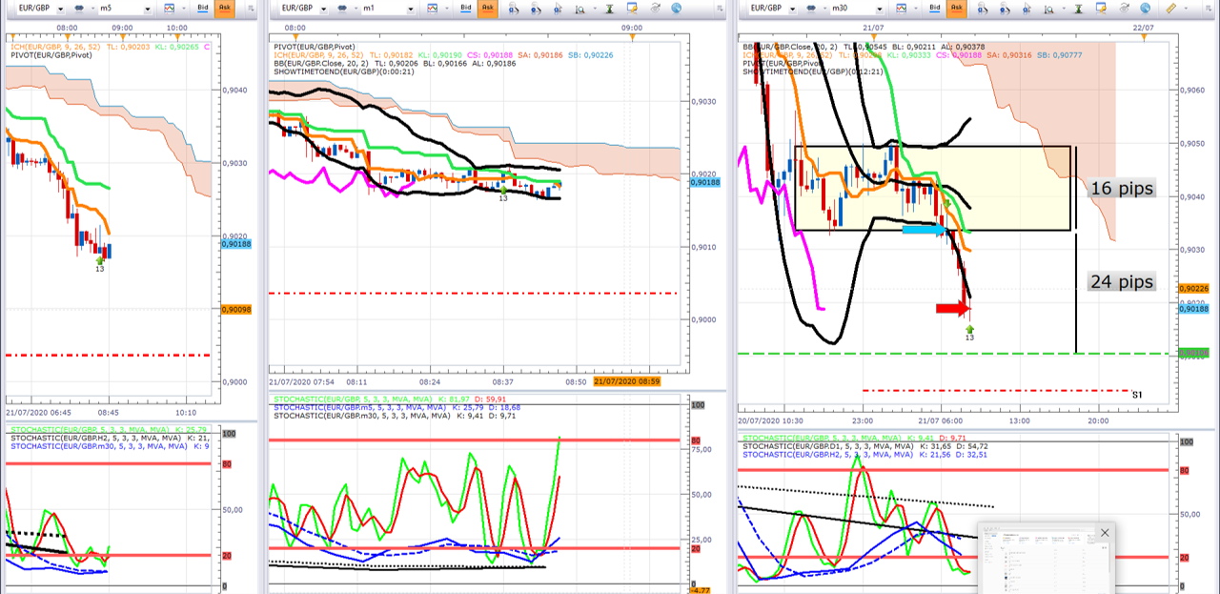Click refresh arrows icon in m1 toolbar
Viewport: 1220px width, 594px height.
[655, 8]
